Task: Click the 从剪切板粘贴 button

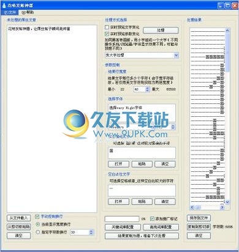Action: coord(18,227)
